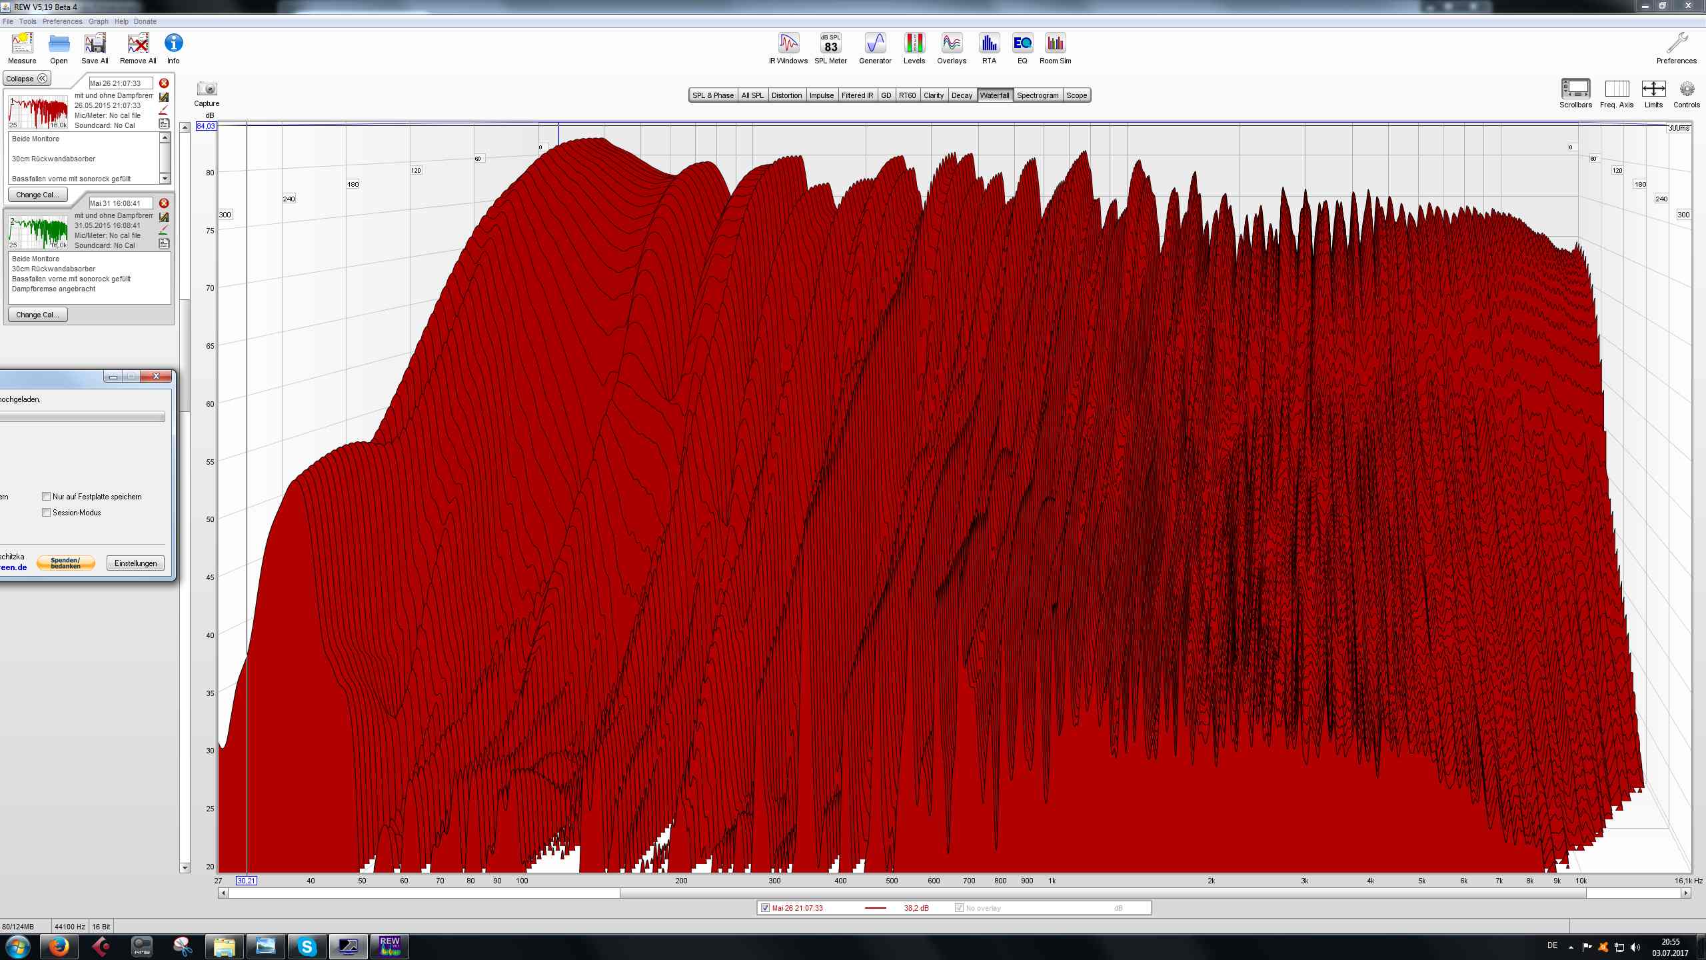Screen dimensions: 1706x960
Task: Click the Spenden/bedanken button
Action: [65, 563]
